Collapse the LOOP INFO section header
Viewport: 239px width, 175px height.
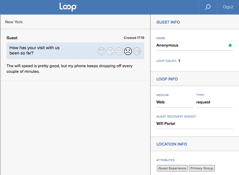[195, 79]
